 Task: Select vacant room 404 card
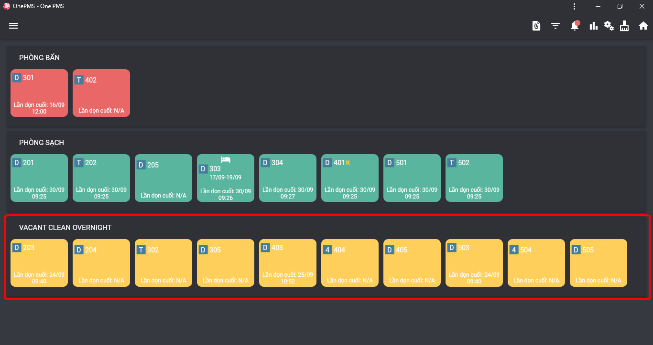[350, 263]
